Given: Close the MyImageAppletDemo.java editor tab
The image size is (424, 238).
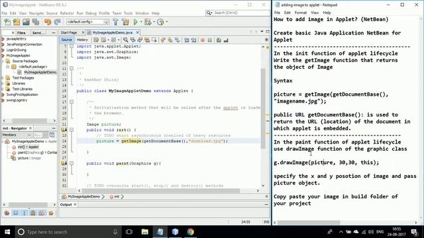Looking at the screenshot, I should coord(137,32).
